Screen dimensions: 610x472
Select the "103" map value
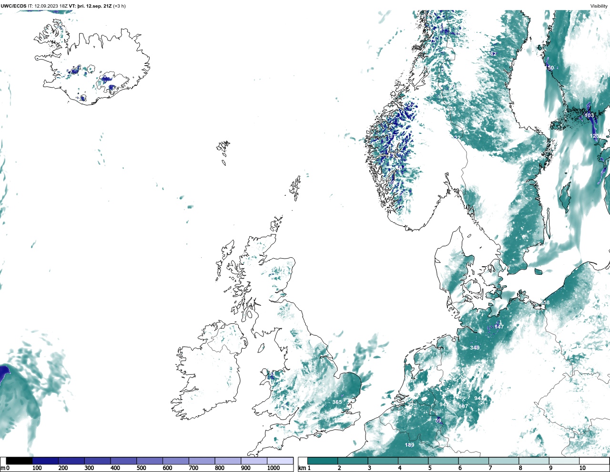[x=590, y=115]
